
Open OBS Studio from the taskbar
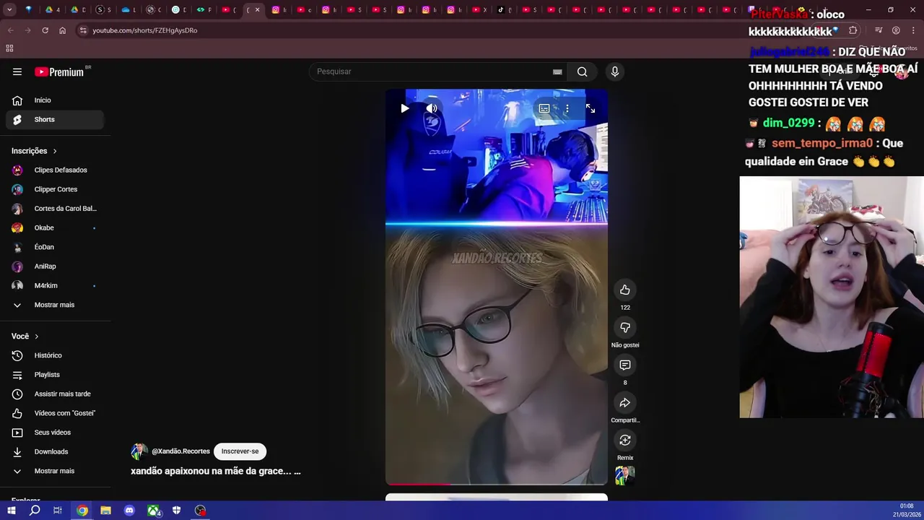click(201, 511)
